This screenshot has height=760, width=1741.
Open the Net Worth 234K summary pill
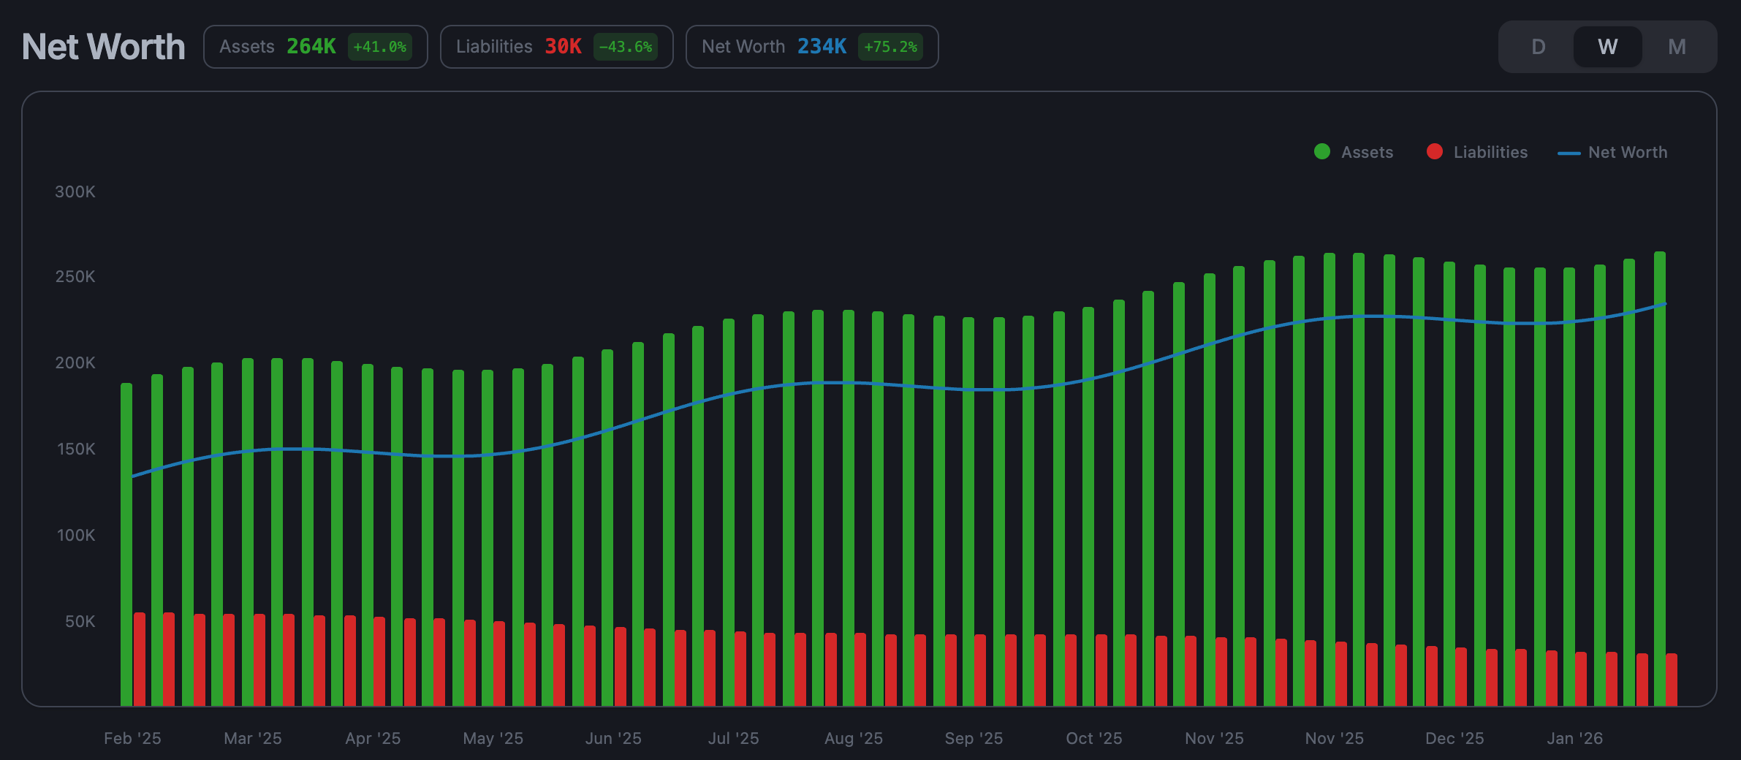coord(812,46)
